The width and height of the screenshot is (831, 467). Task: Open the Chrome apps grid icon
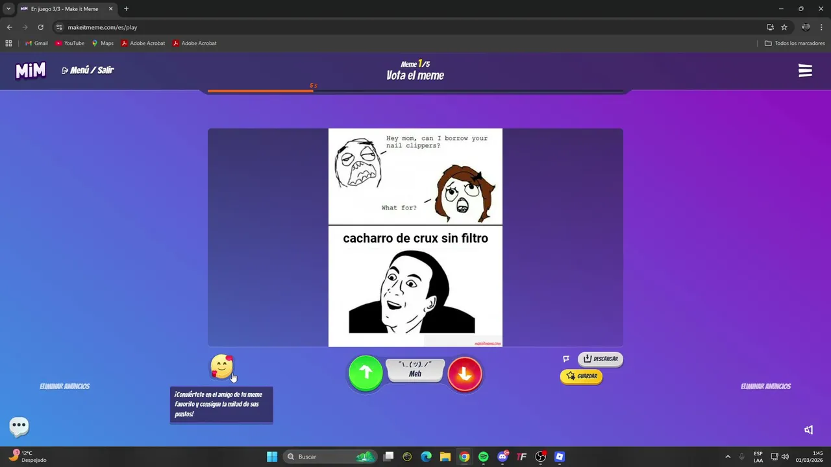click(8, 43)
